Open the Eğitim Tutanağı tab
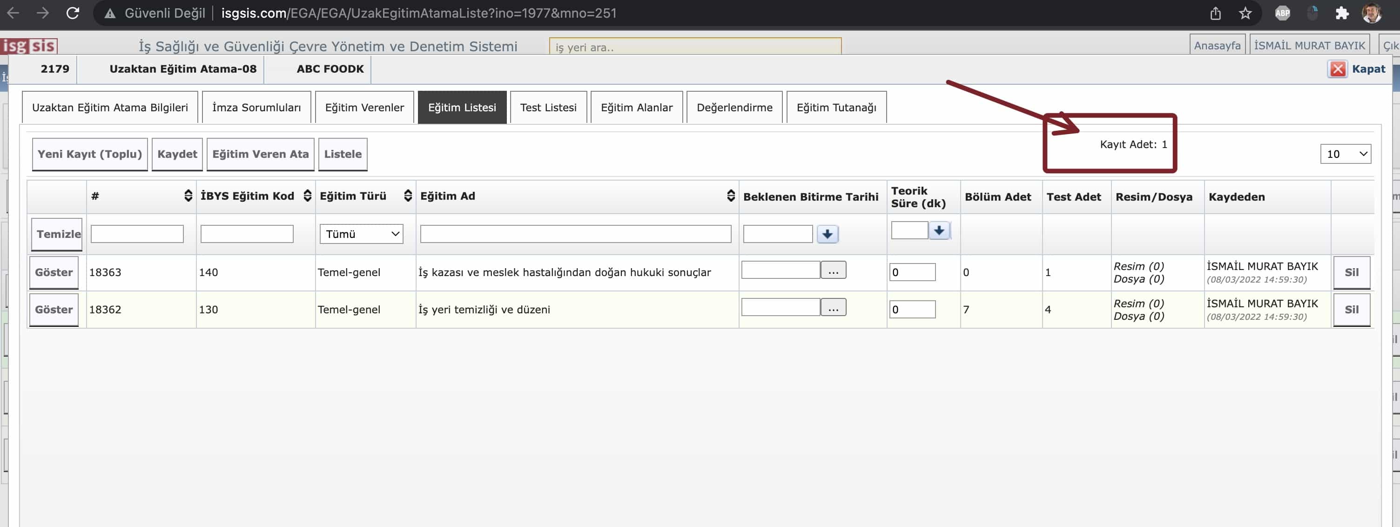 [836, 108]
